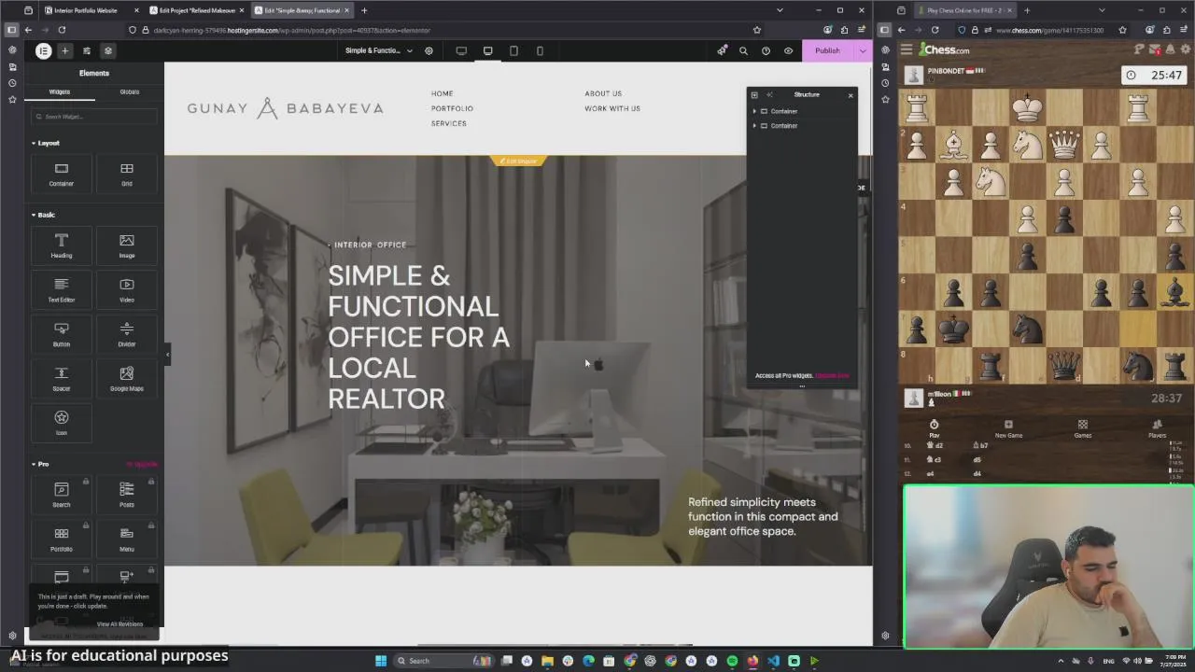Toggle the Structure layers icon in top bar
The height and width of the screenshot is (672, 1195).
click(x=108, y=50)
